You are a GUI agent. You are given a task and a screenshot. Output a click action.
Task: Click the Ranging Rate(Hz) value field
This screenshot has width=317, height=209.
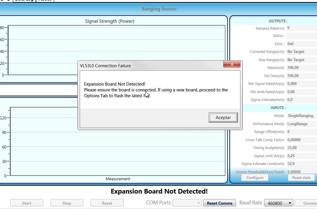[302, 28]
